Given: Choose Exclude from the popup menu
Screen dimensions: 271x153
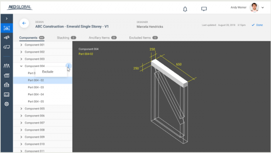Looking at the screenshot, I should 48,71.
